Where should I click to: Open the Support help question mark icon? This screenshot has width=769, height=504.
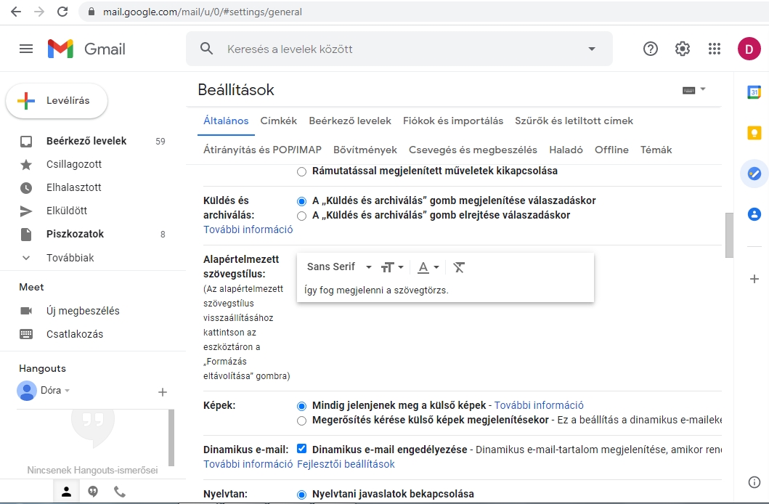[x=651, y=49]
